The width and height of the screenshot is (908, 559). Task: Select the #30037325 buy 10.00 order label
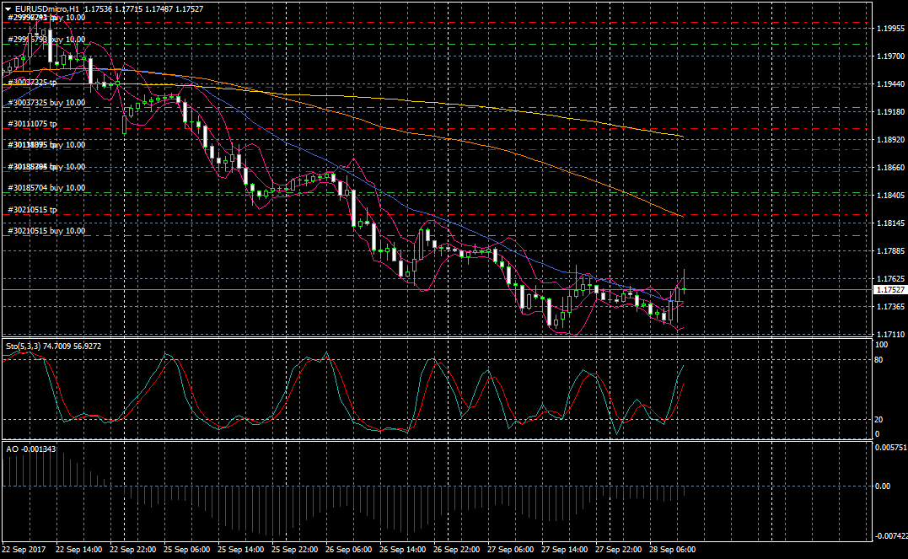[46, 102]
